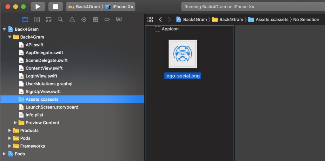Viewport: 325px width, 161px height.
Task: Click the storyboard icon beside LaunchScreen.storyboard
Action: 21,107
